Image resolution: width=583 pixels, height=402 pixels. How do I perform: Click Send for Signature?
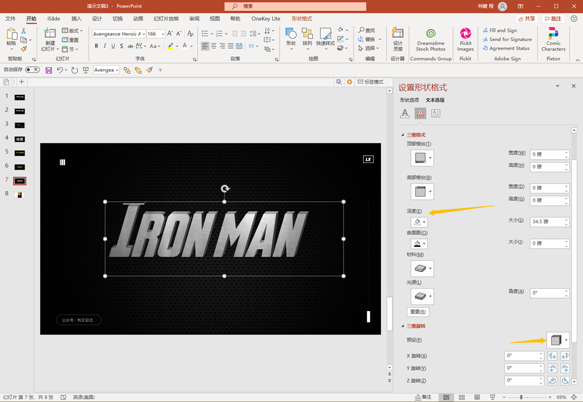point(507,40)
